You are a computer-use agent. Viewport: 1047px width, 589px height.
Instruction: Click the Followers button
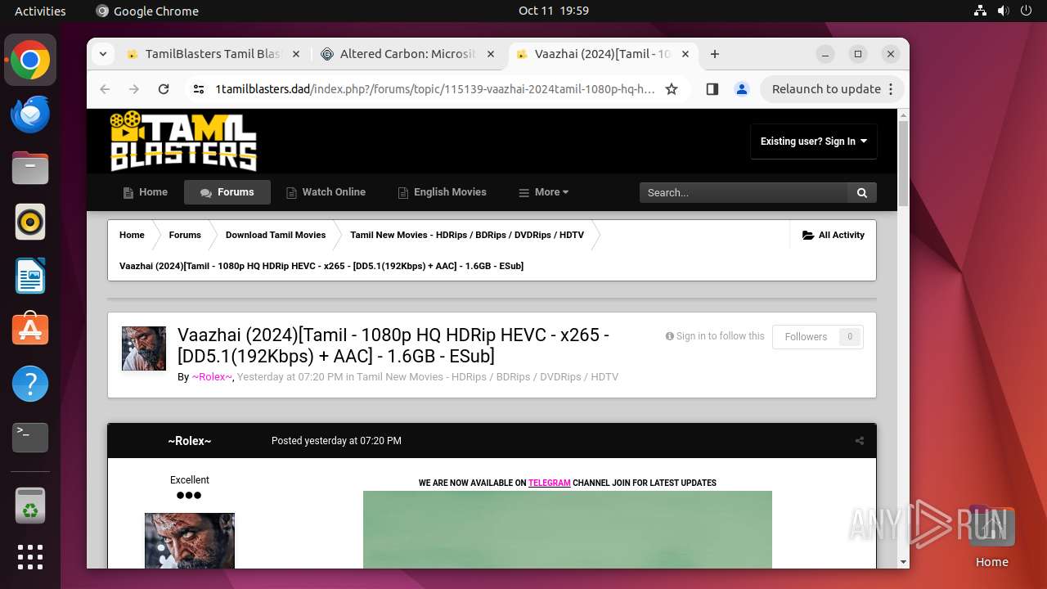coord(818,336)
